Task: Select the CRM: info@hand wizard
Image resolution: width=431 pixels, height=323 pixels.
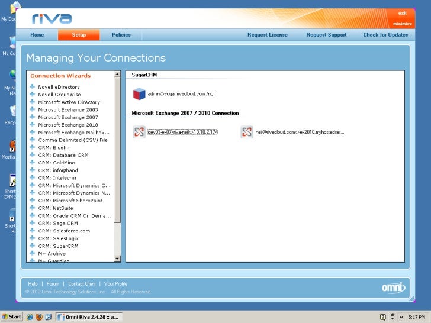Action: (58, 170)
